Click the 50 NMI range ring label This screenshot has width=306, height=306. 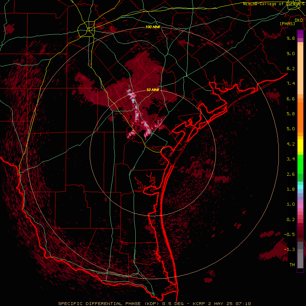(153, 90)
